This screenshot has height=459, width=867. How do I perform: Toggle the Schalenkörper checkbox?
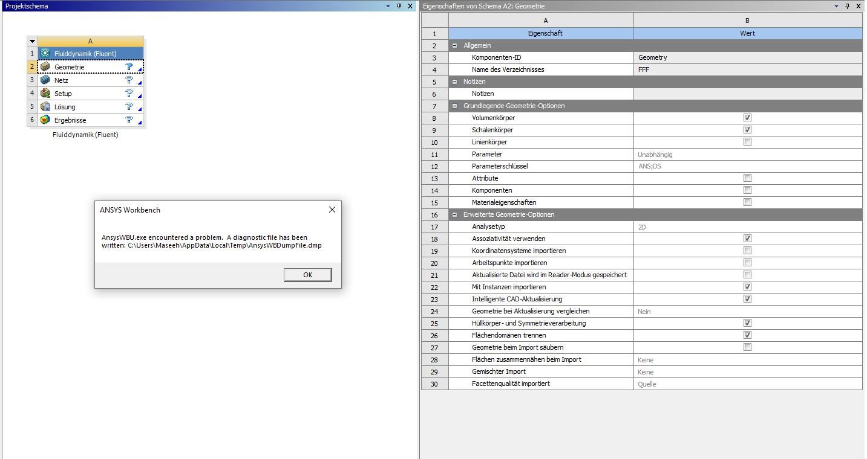(747, 130)
